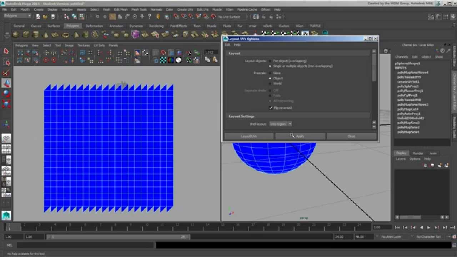The height and width of the screenshot is (257, 457).
Task: Click the Four View layout icon
Action: click(x=6, y=149)
